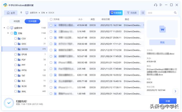The width and height of the screenshot is (182, 112).
Task: Check the 全部文件 tree checkbox
Action: (8, 28)
